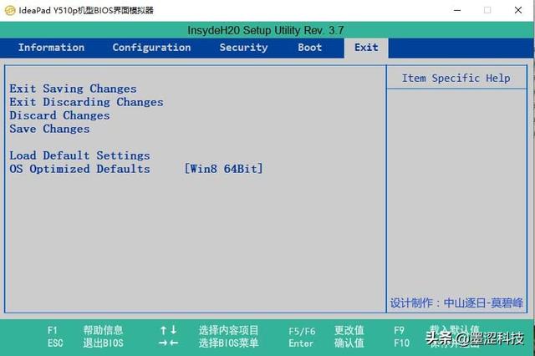Click the Exit tab
Screen dimensions: 535x356
[x=366, y=48]
